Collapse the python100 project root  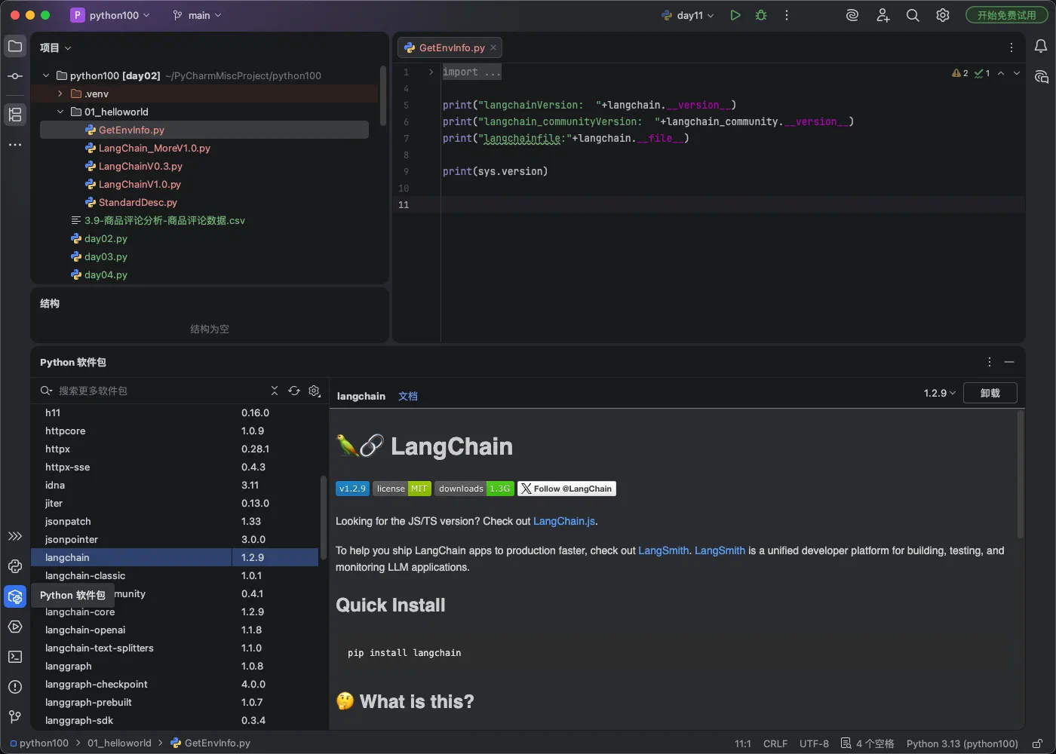[46, 75]
